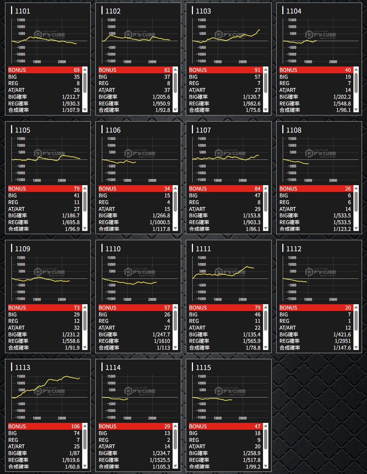This screenshot has height=474, width=367.
Task: Click scroll-up arrow in machine 1112 data list
Action: (x=356, y=307)
